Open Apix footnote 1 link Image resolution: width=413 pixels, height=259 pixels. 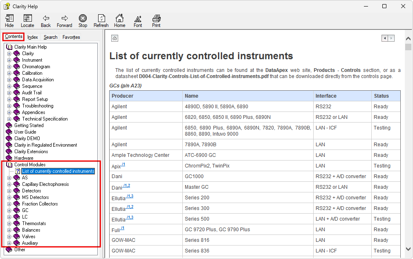[123, 165]
